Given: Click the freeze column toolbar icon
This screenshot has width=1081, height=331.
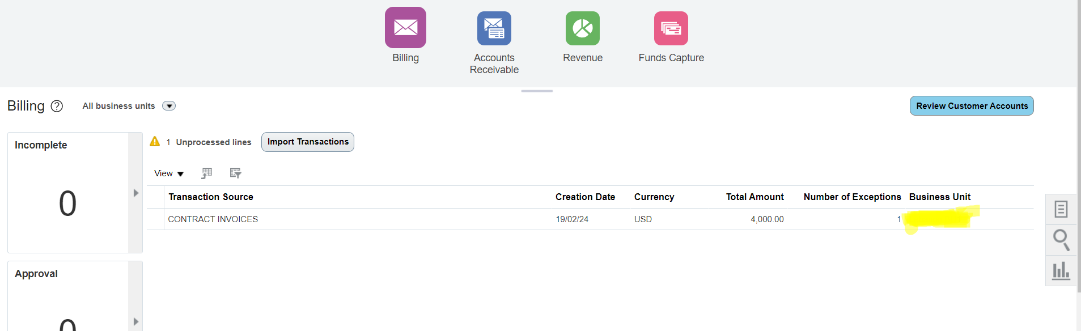Looking at the screenshot, I should coord(207,173).
